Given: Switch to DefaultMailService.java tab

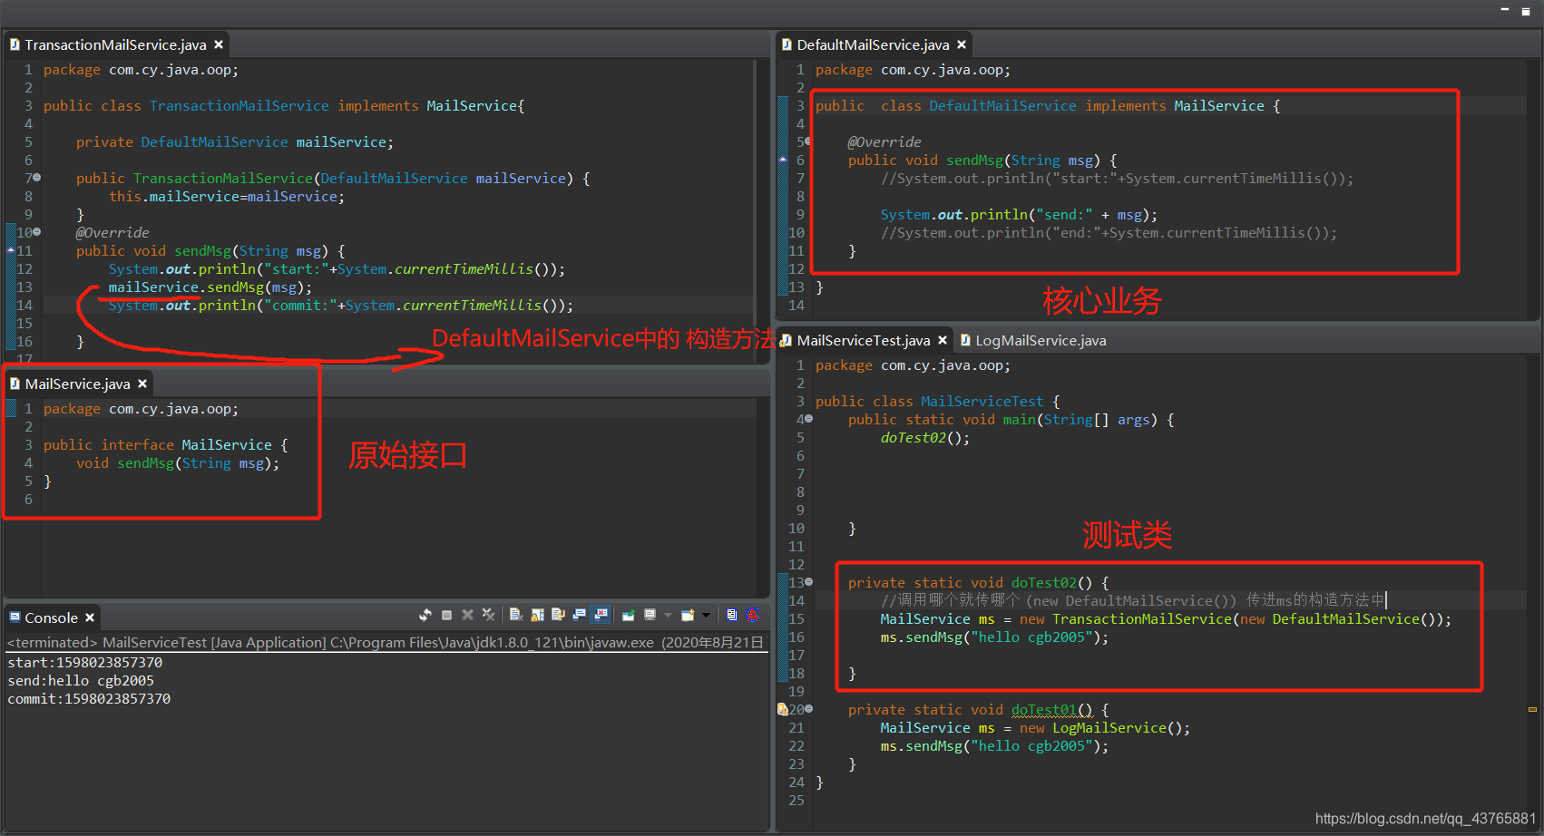Looking at the screenshot, I should (x=873, y=44).
